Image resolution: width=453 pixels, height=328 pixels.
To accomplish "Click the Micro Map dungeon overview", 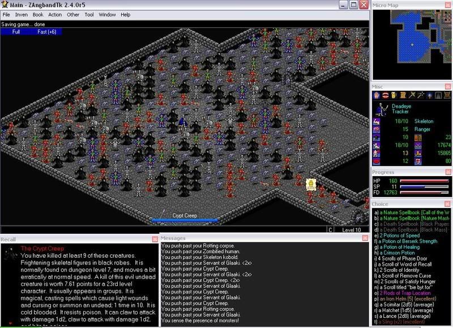I will click(x=412, y=44).
